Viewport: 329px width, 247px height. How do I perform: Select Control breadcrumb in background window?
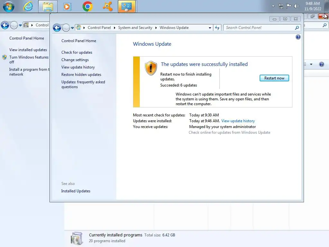point(42,25)
